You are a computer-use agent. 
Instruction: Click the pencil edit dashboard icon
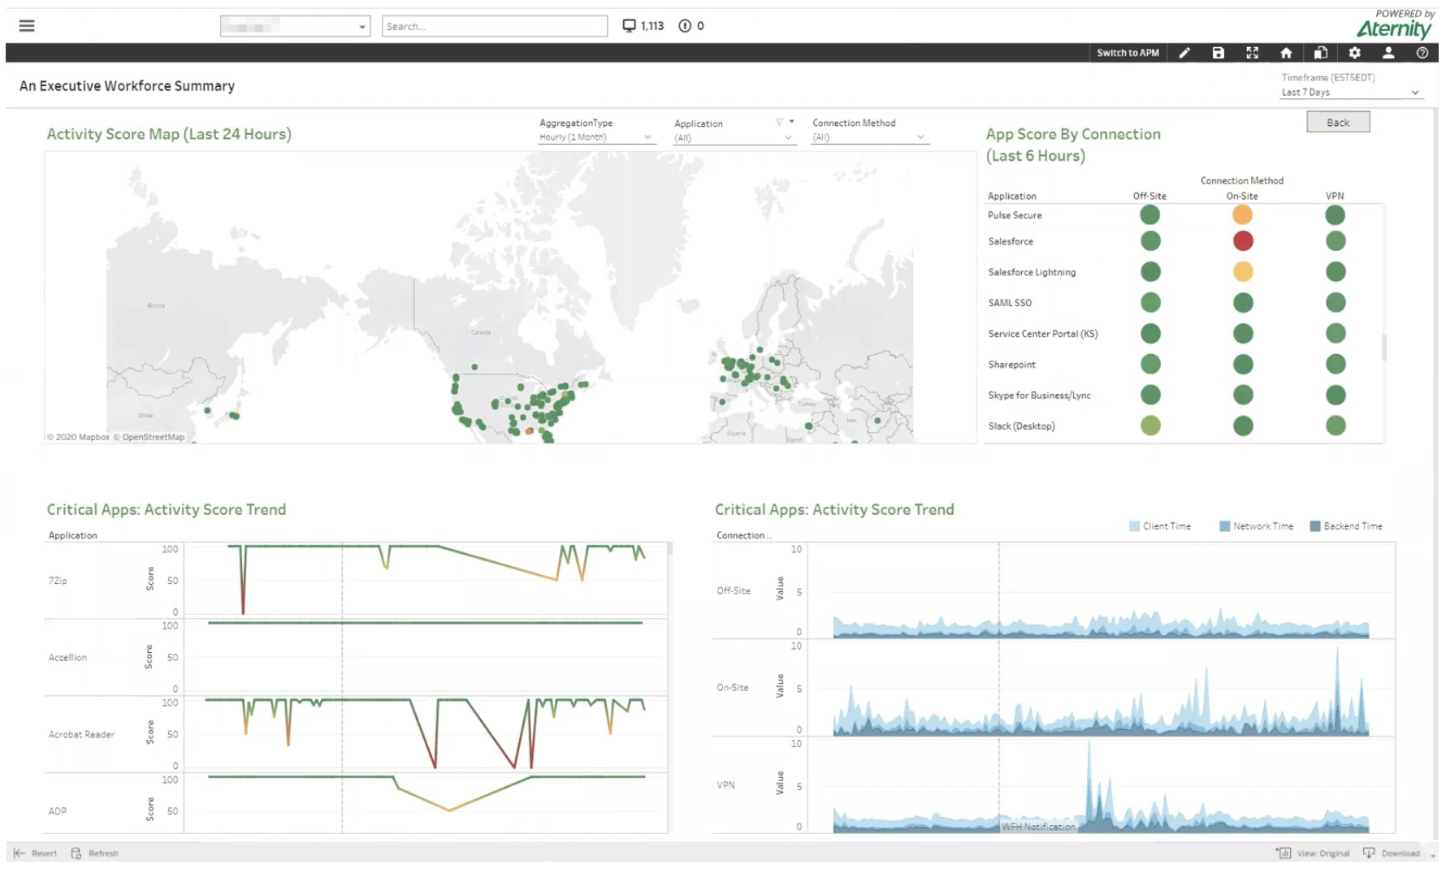click(1184, 53)
